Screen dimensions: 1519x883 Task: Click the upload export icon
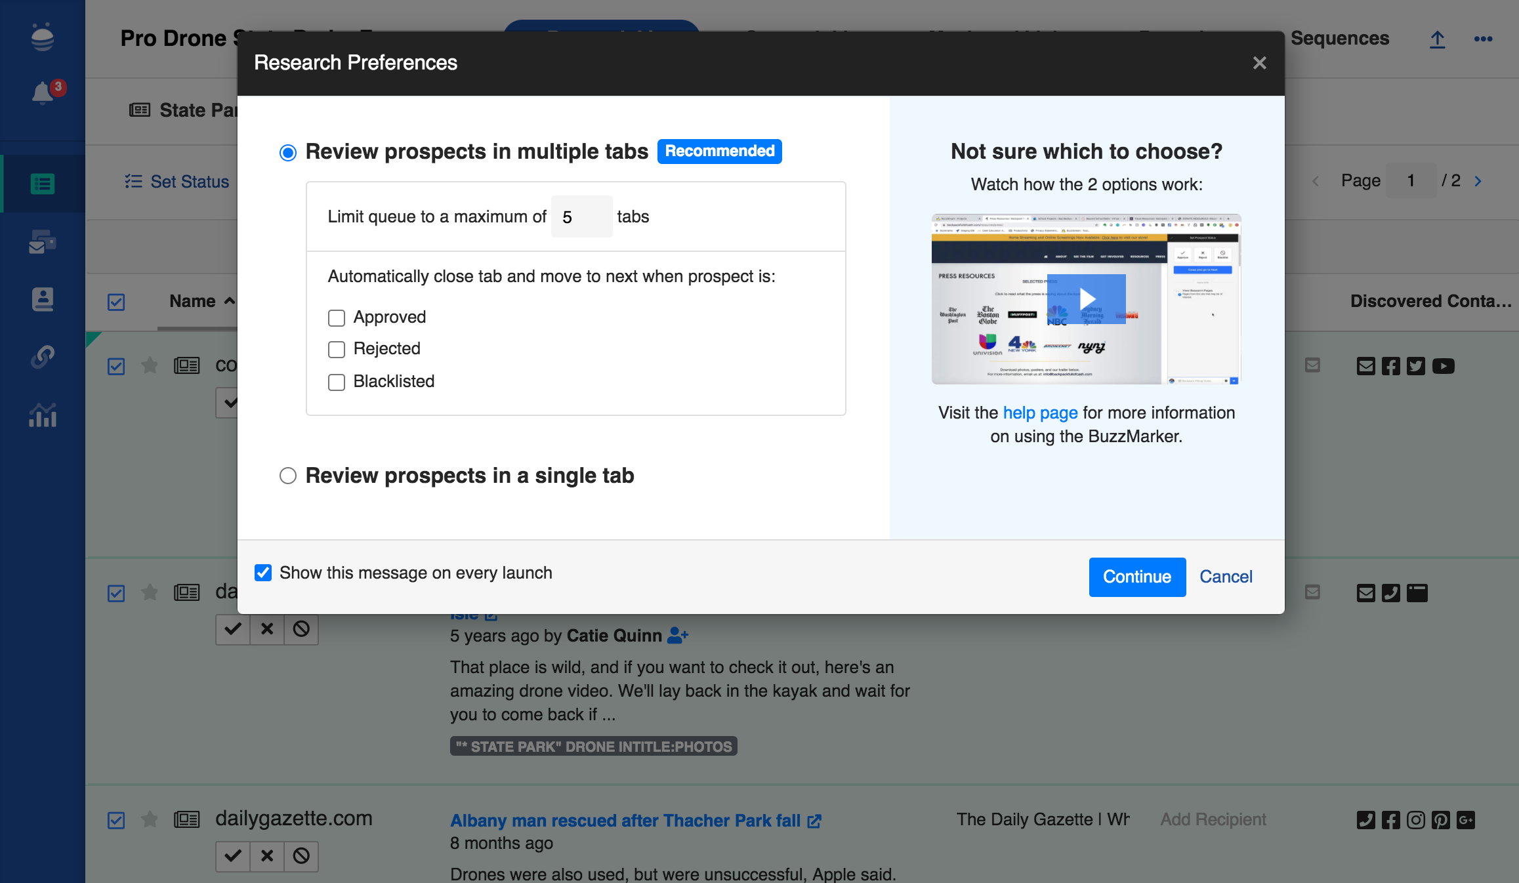1437,39
